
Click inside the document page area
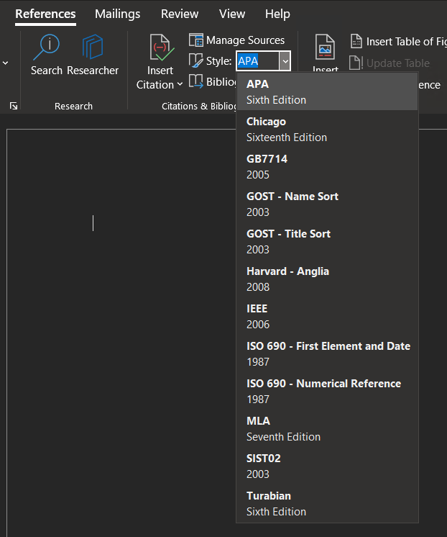[121, 332]
